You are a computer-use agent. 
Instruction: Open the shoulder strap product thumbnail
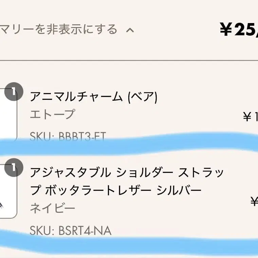pos(8,191)
